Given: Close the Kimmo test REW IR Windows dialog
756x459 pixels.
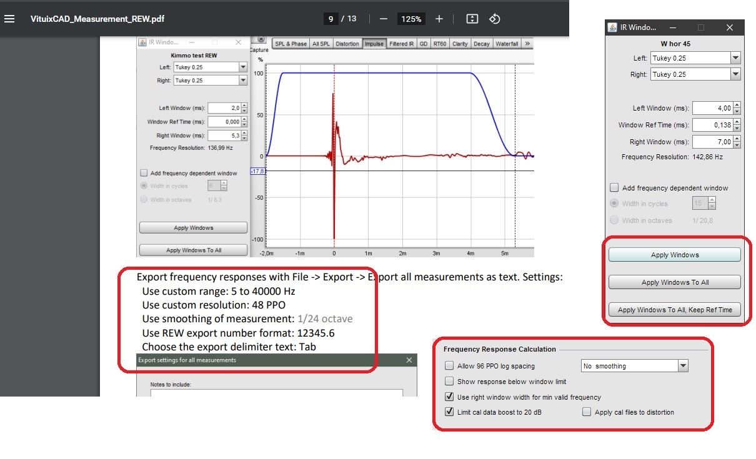Looking at the screenshot, I should pyautogui.click(x=238, y=42).
